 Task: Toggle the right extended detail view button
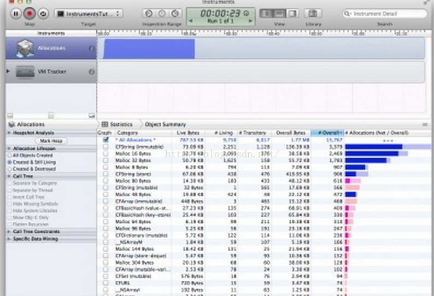[x=292, y=13]
